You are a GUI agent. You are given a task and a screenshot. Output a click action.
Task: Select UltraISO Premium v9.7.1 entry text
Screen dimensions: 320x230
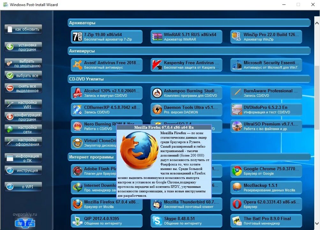[x=271, y=124]
